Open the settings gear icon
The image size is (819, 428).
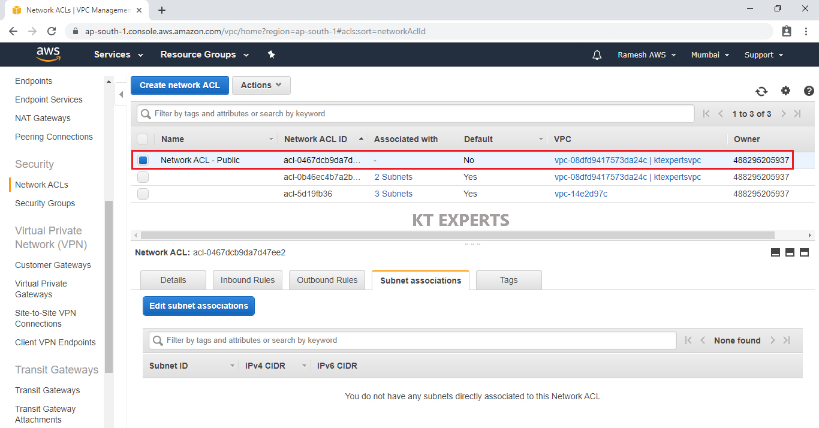785,91
